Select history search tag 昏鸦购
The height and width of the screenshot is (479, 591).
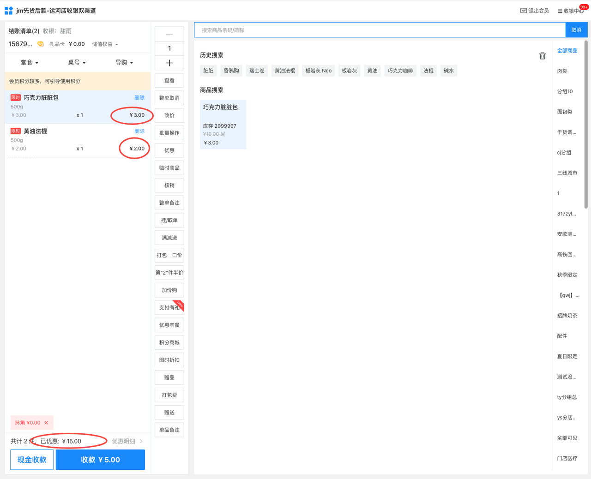(231, 71)
